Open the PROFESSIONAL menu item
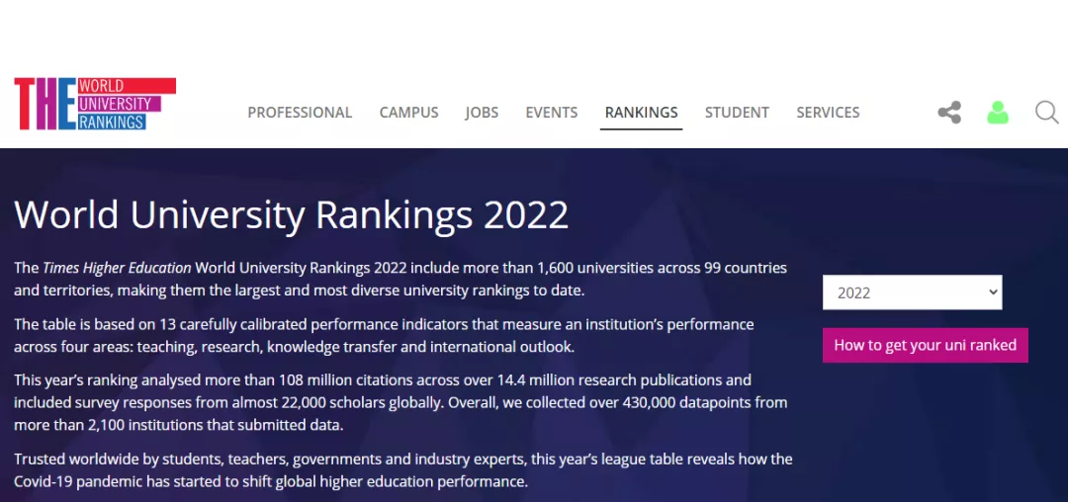The height and width of the screenshot is (502, 1068). (x=300, y=113)
